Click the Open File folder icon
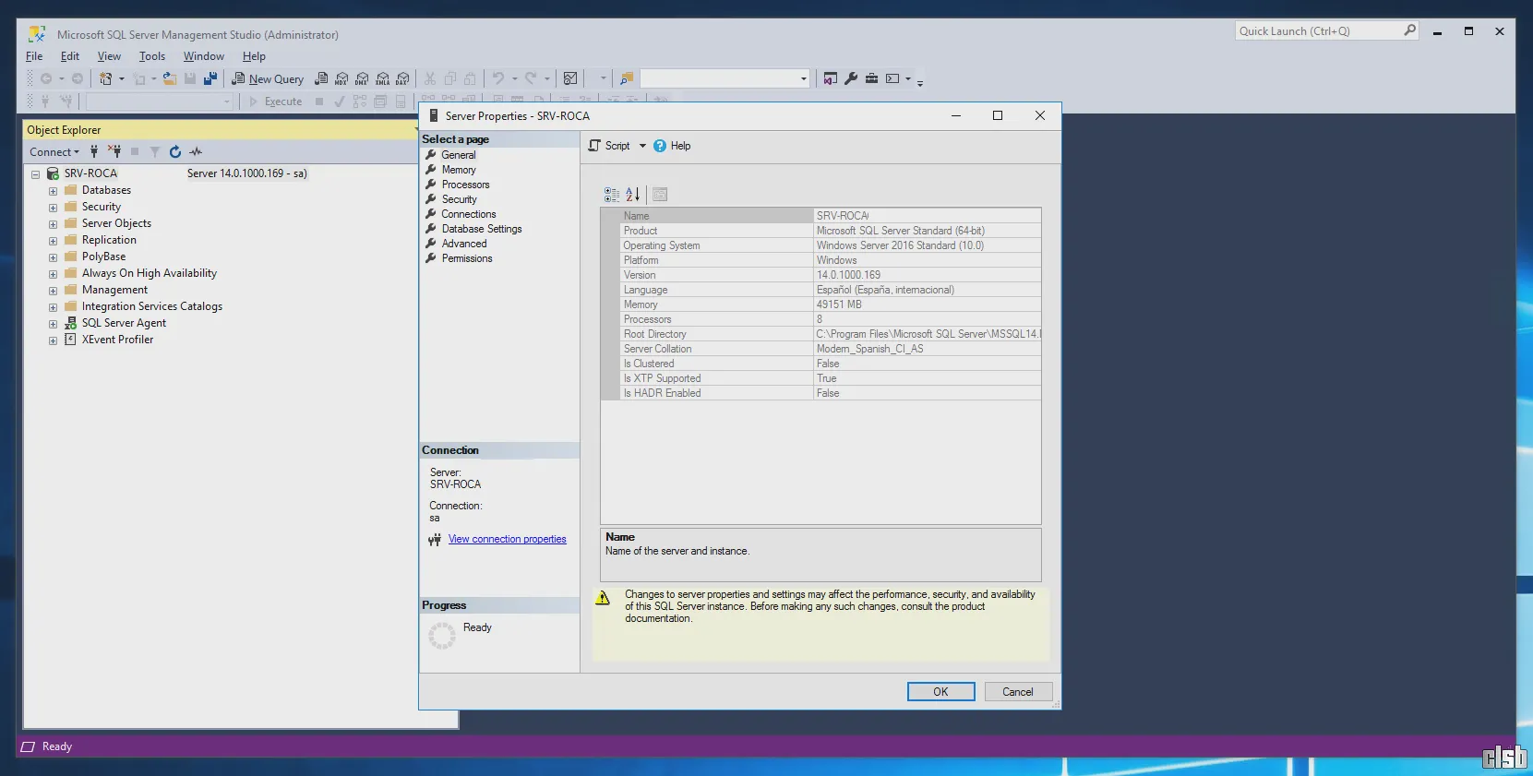Image resolution: width=1533 pixels, height=776 pixels. (x=170, y=78)
